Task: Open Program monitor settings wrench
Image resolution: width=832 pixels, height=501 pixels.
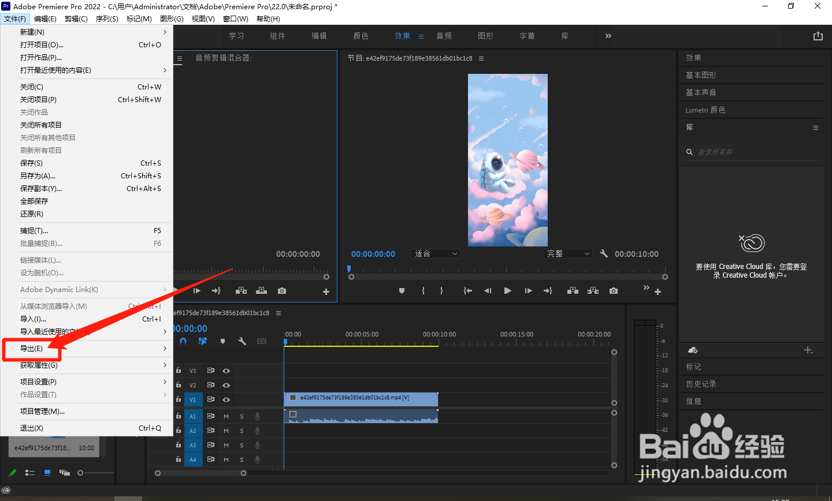Action: (604, 253)
